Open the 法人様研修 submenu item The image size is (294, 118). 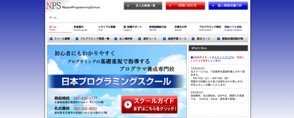(124, 39)
